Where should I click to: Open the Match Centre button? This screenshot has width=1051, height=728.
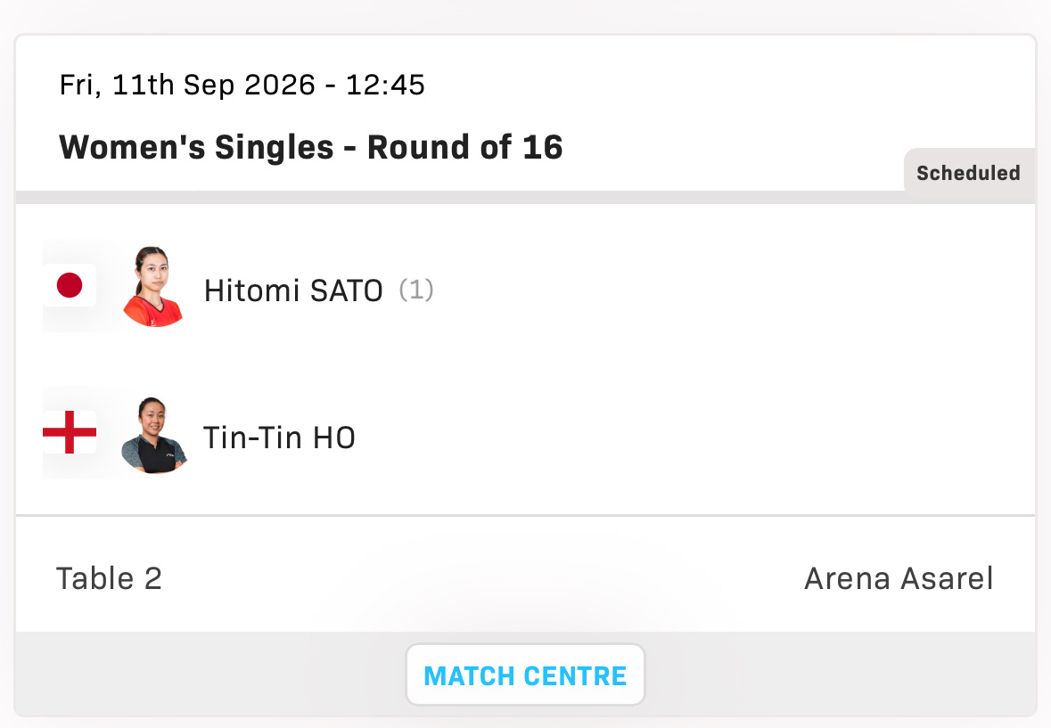point(526,675)
